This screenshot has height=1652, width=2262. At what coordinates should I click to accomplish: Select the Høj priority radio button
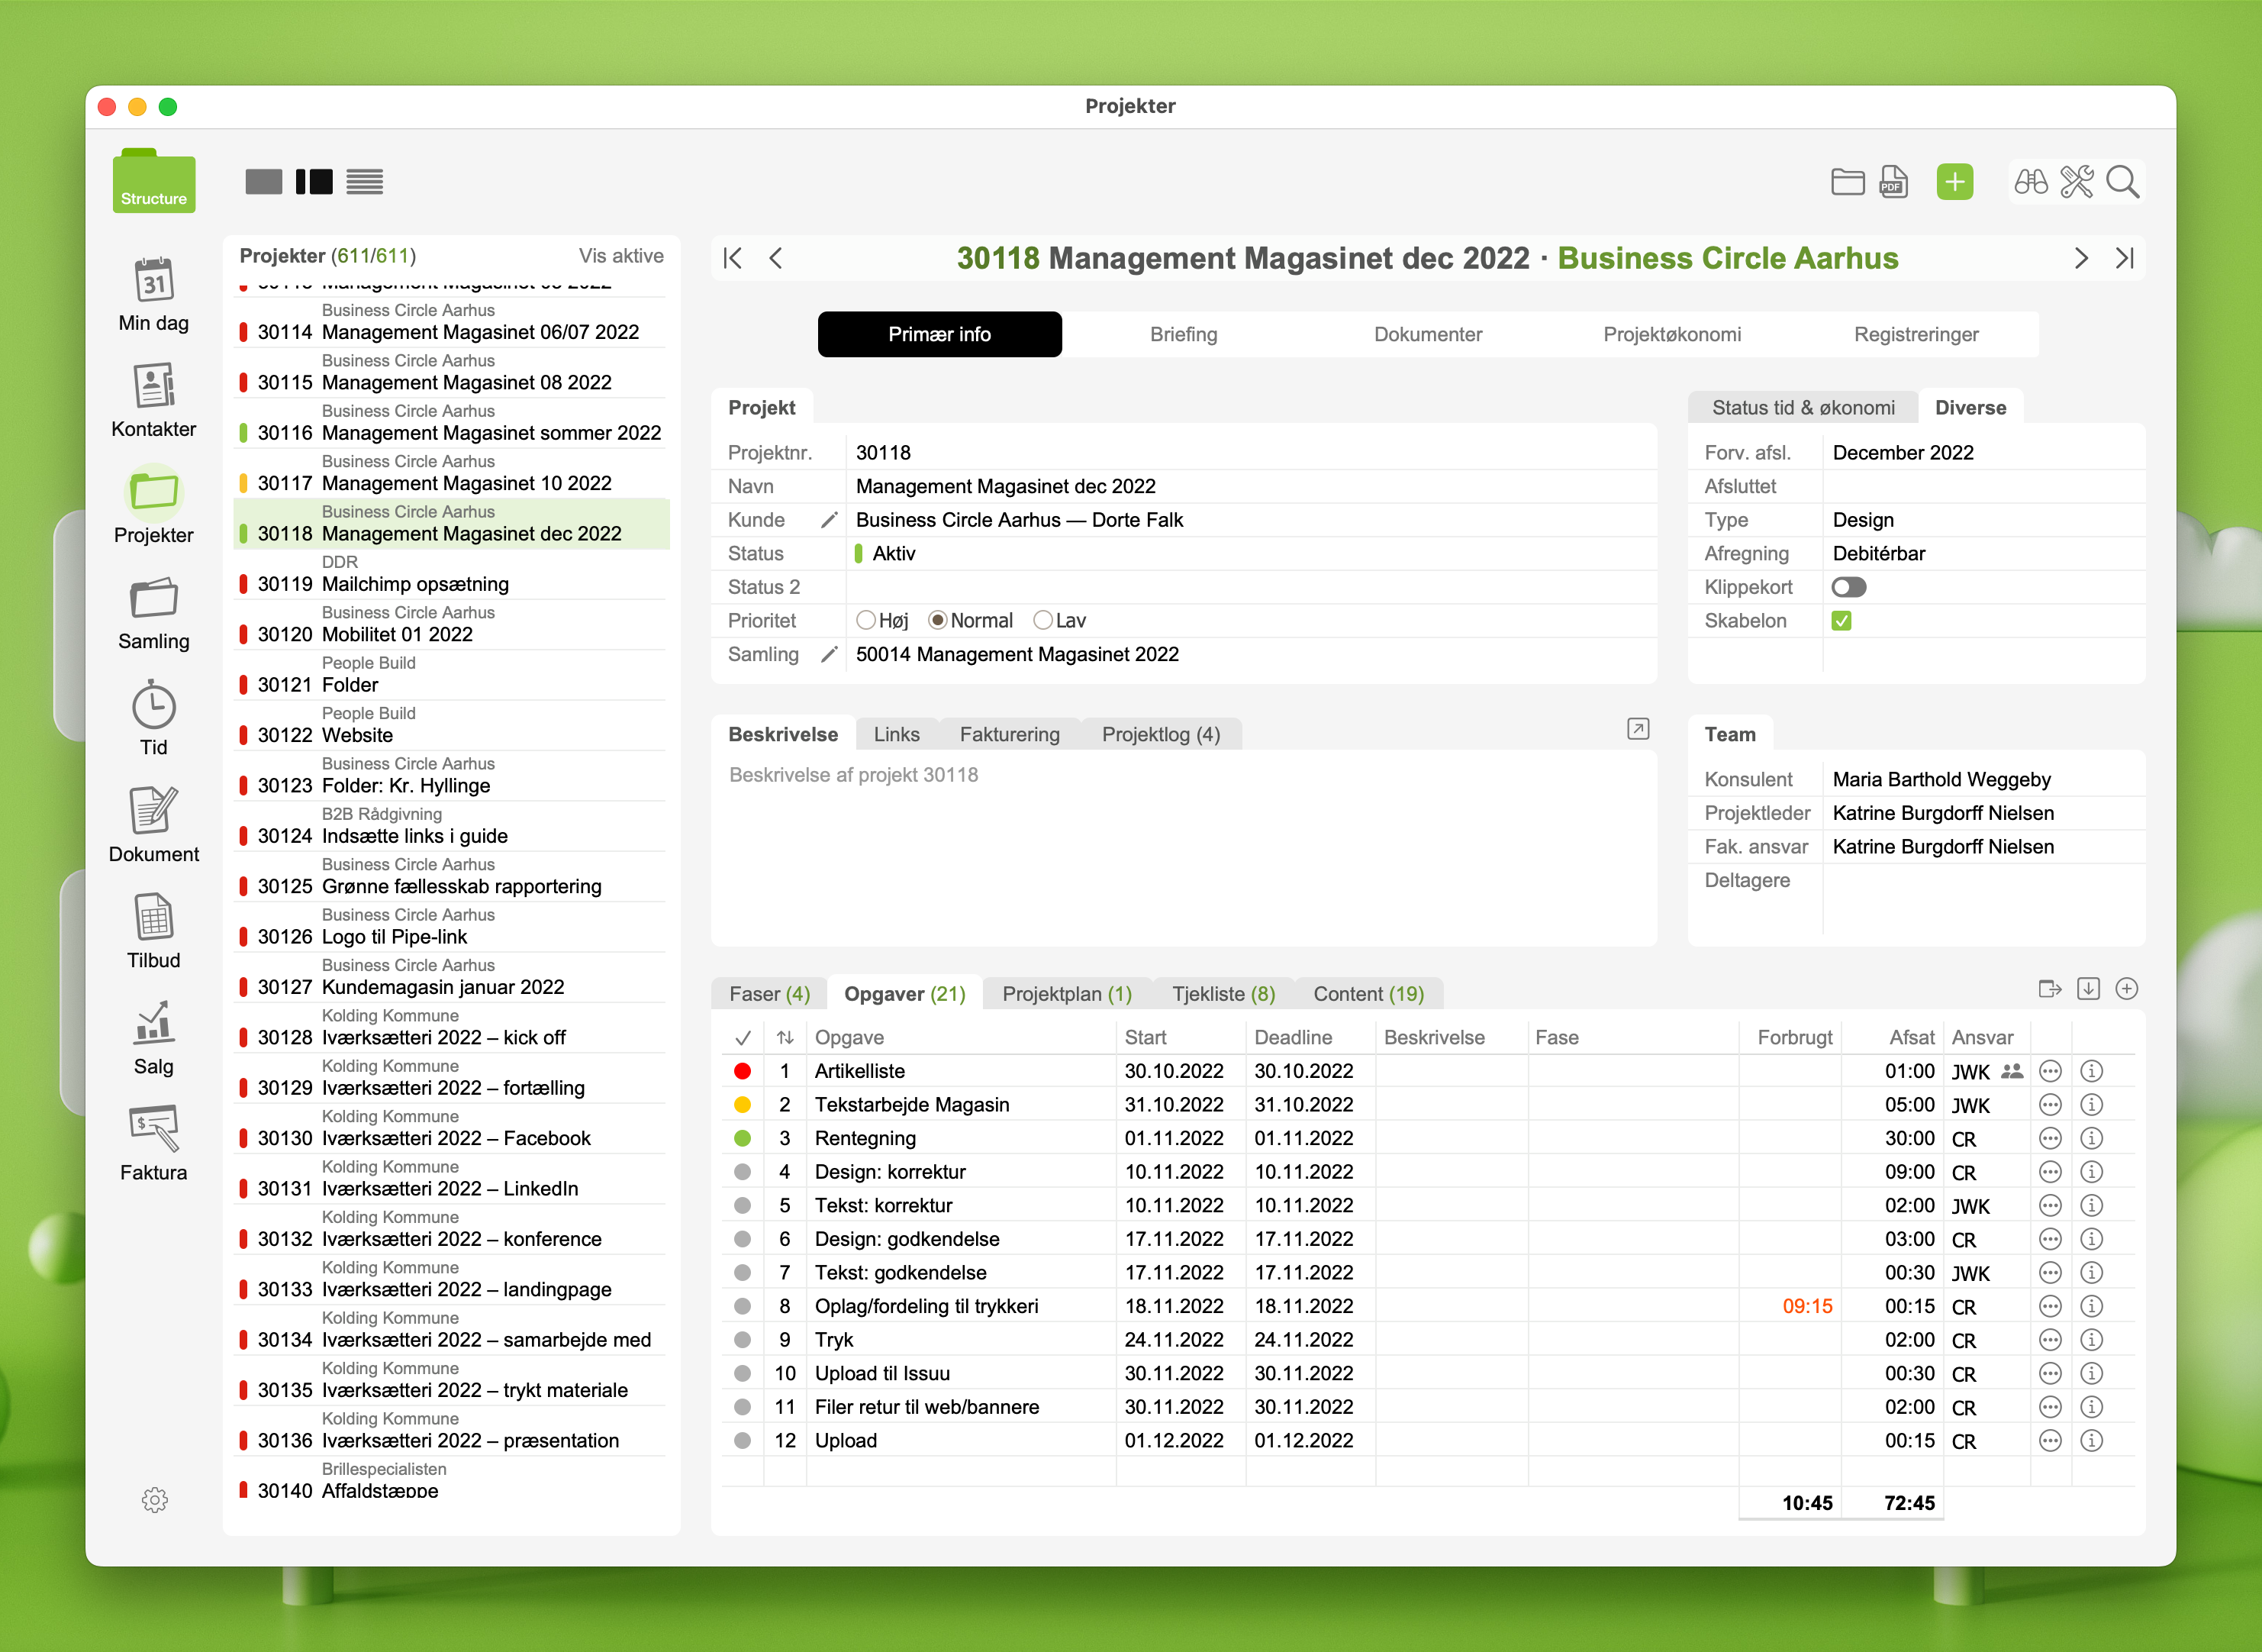(865, 621)
